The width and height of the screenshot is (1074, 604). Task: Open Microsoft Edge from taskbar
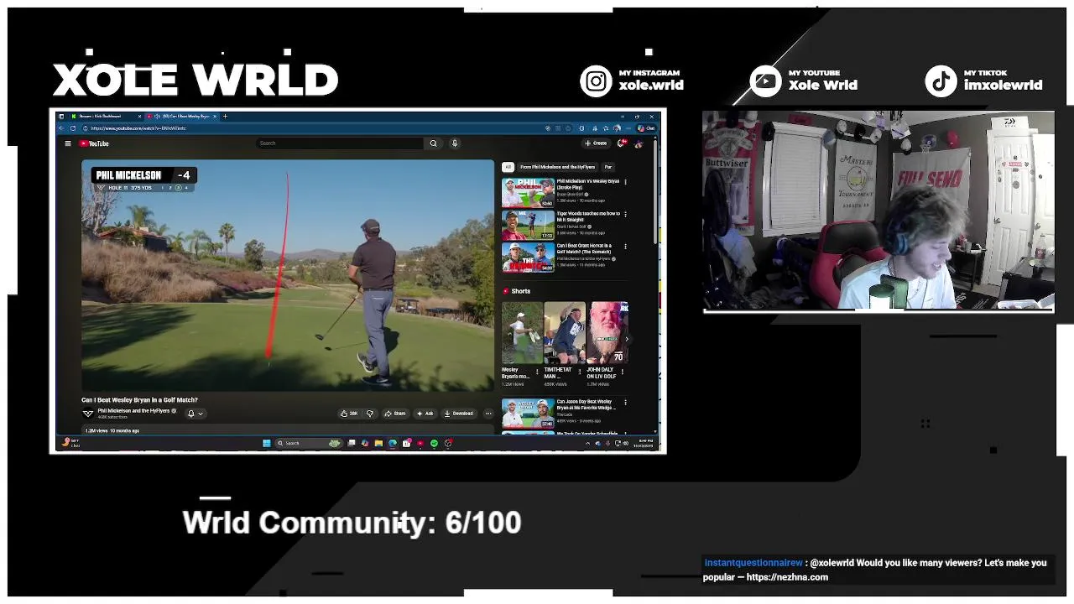[x=393, y=443]
